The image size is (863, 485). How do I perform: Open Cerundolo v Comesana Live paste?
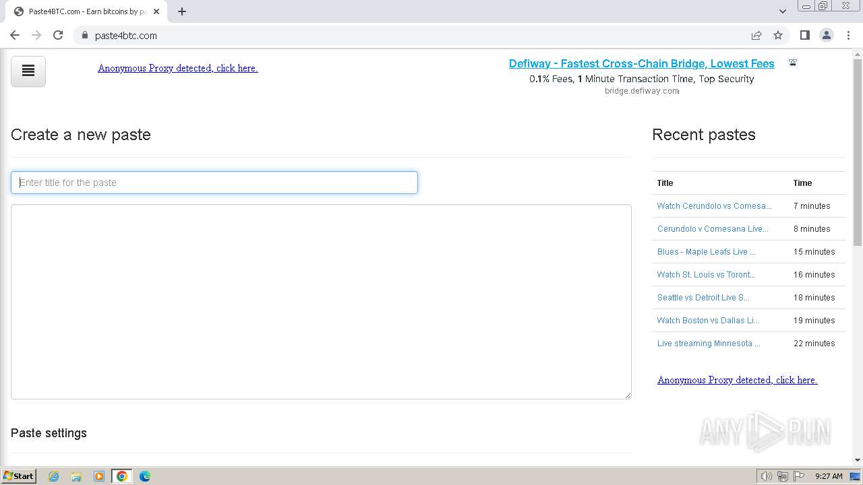coord(713,229)
